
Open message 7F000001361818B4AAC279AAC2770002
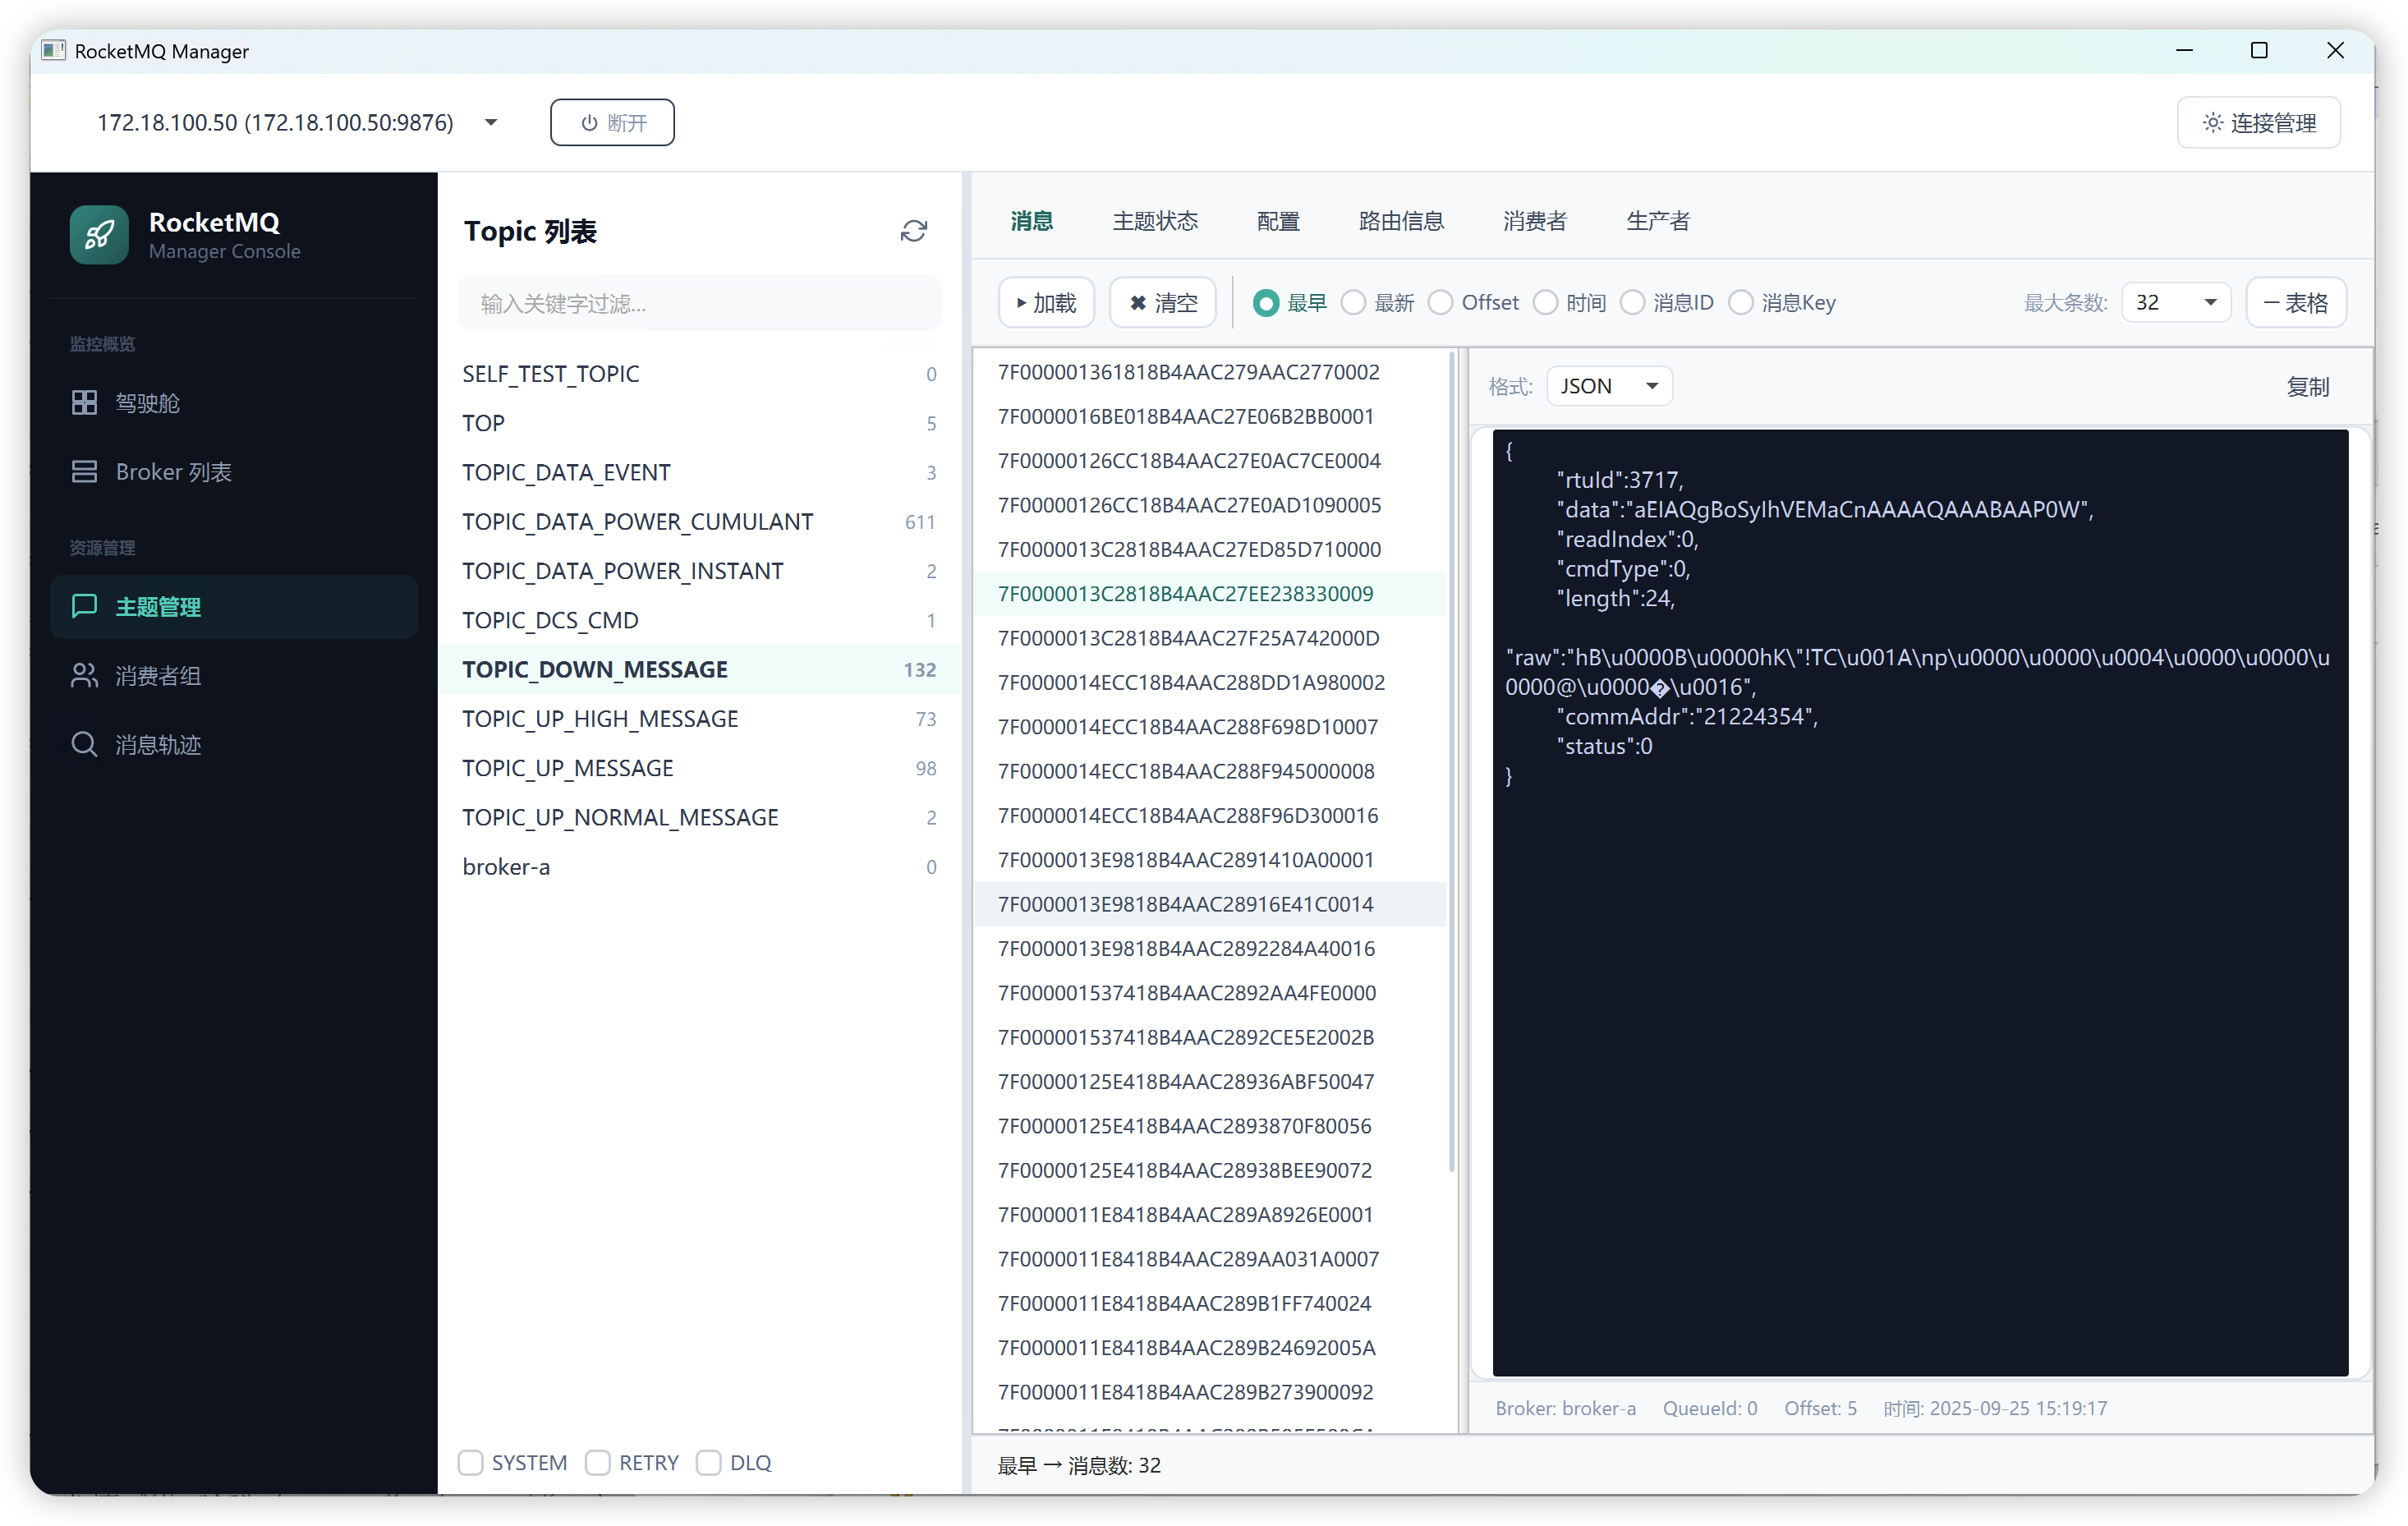1210,372
